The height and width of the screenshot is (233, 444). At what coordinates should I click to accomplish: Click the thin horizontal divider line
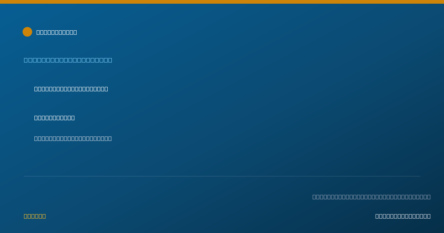(x=222, y=176)
